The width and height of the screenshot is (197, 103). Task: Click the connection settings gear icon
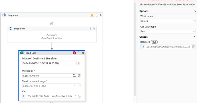79,63
